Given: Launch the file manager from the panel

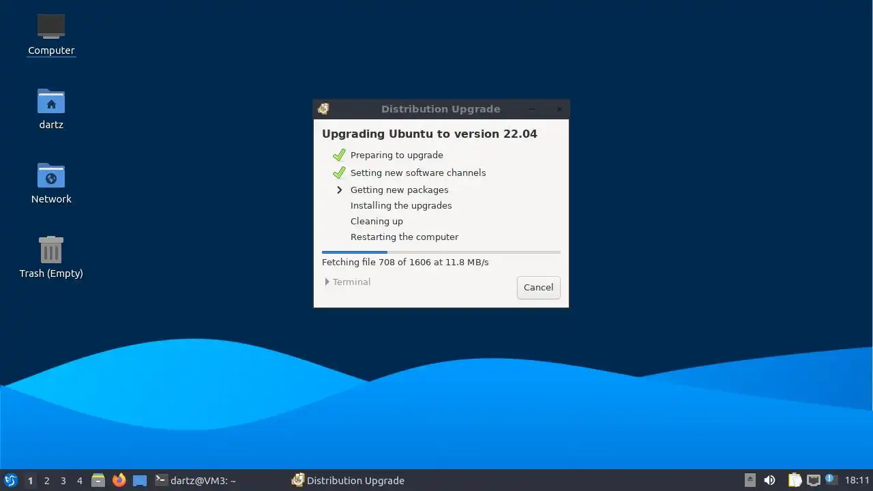Looking at the screenshot, I should click(x=98, y=480).
